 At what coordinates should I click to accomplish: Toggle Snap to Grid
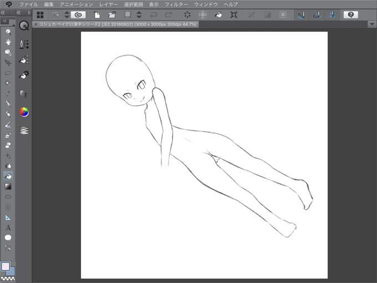click(x=333, y=15)
